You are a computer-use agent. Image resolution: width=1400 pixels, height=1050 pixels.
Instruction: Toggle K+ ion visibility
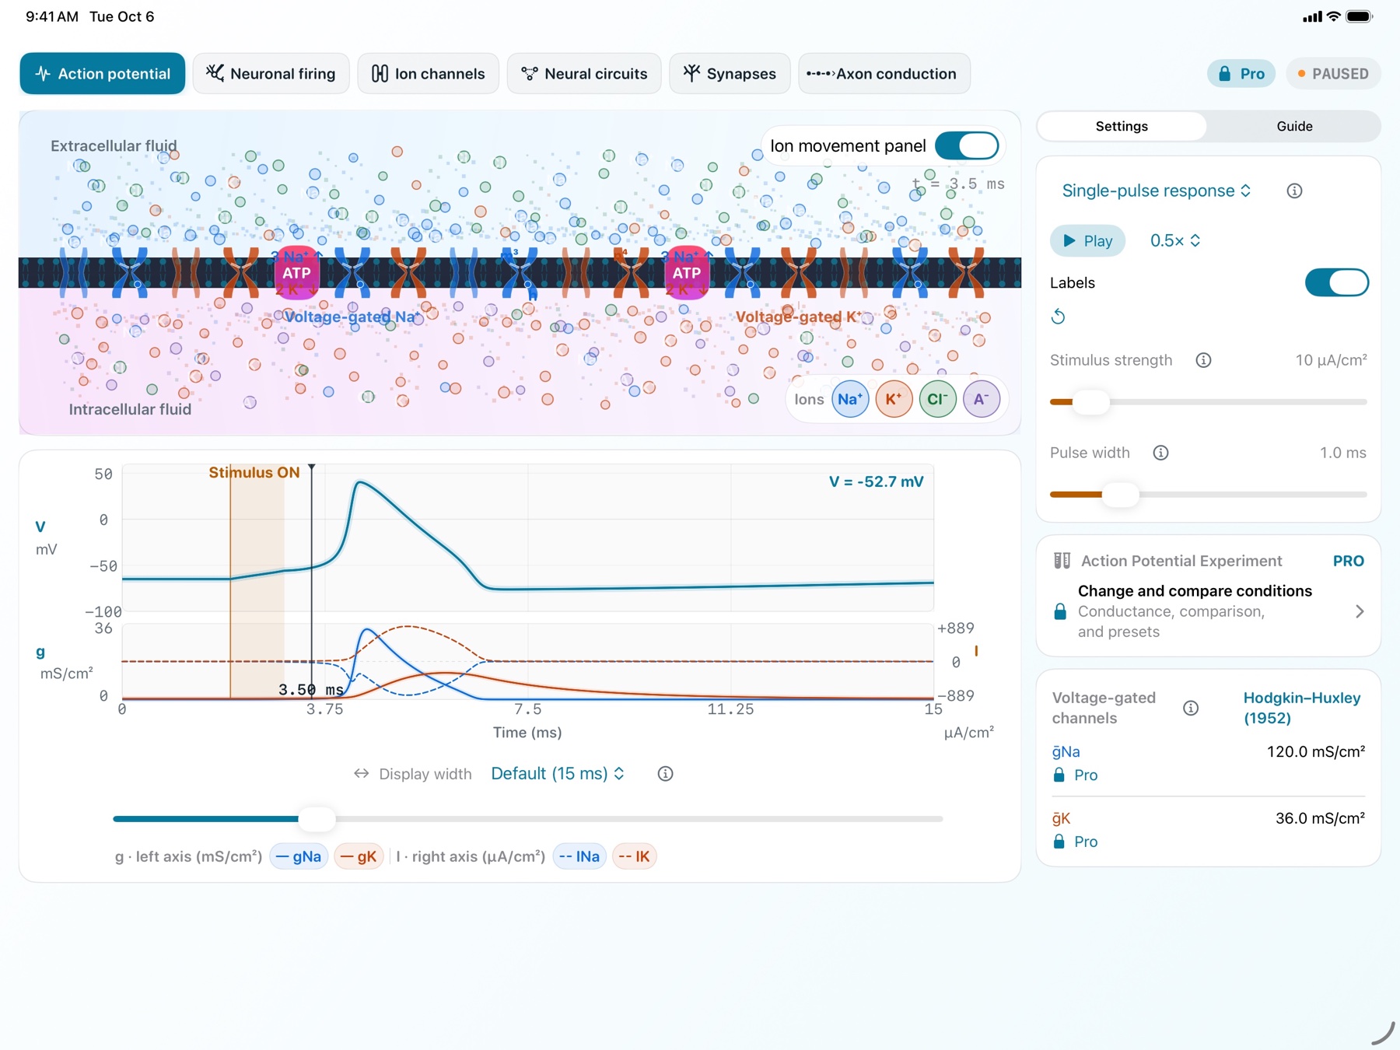894,399
